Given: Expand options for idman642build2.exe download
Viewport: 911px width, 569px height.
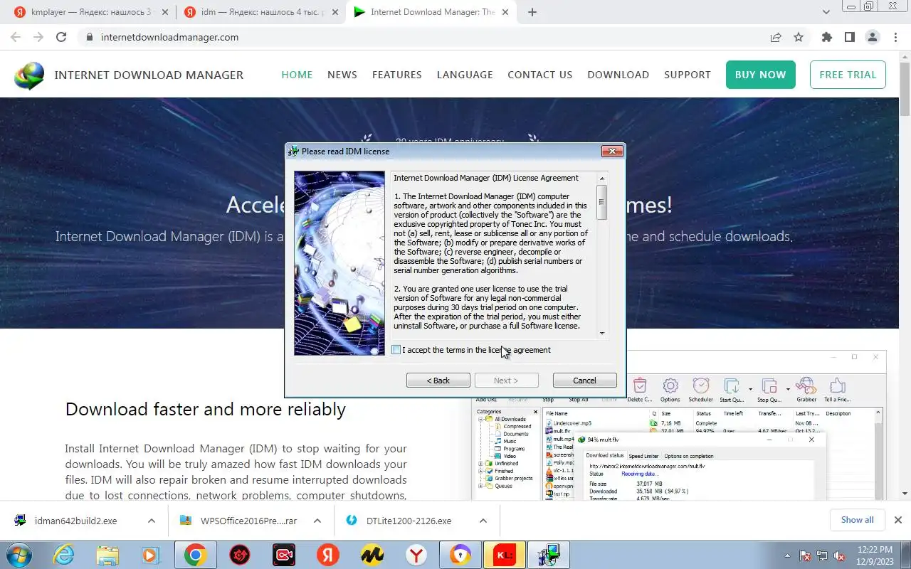Looking at the screenshot, I should (x=152, y=521).
